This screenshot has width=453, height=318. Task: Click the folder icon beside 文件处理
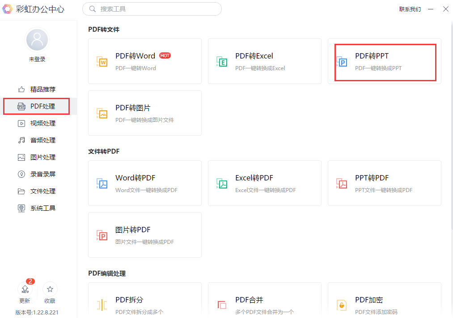[x=21, y=191]
